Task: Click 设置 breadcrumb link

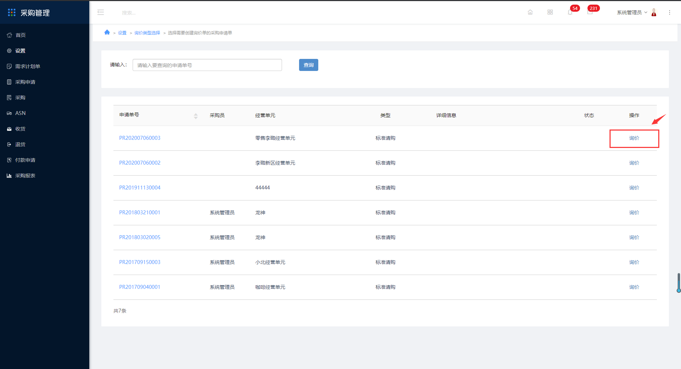Action: coord(122,33)
